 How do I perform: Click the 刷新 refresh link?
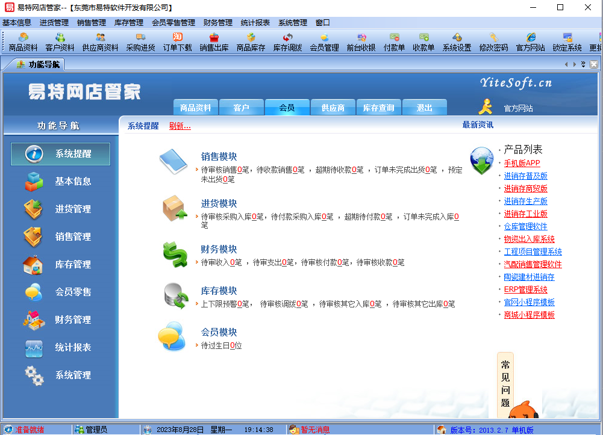pyautogui.click(x=179, y=126)
